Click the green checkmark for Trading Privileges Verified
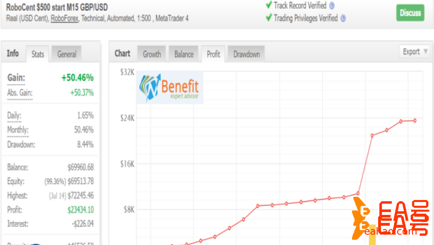The height and width of the screenshot is (245, 434). pos(269,18)
